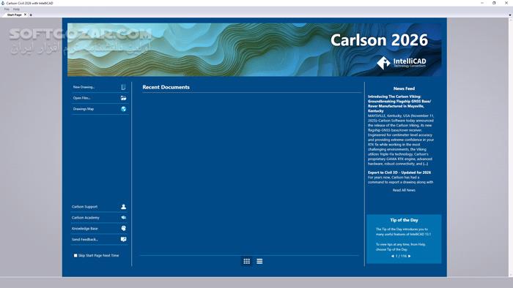Screen dimensions: 513x288
Task: Minimize the Carlson Civil window
Action: pyautogui.click(x=482, y=3)
